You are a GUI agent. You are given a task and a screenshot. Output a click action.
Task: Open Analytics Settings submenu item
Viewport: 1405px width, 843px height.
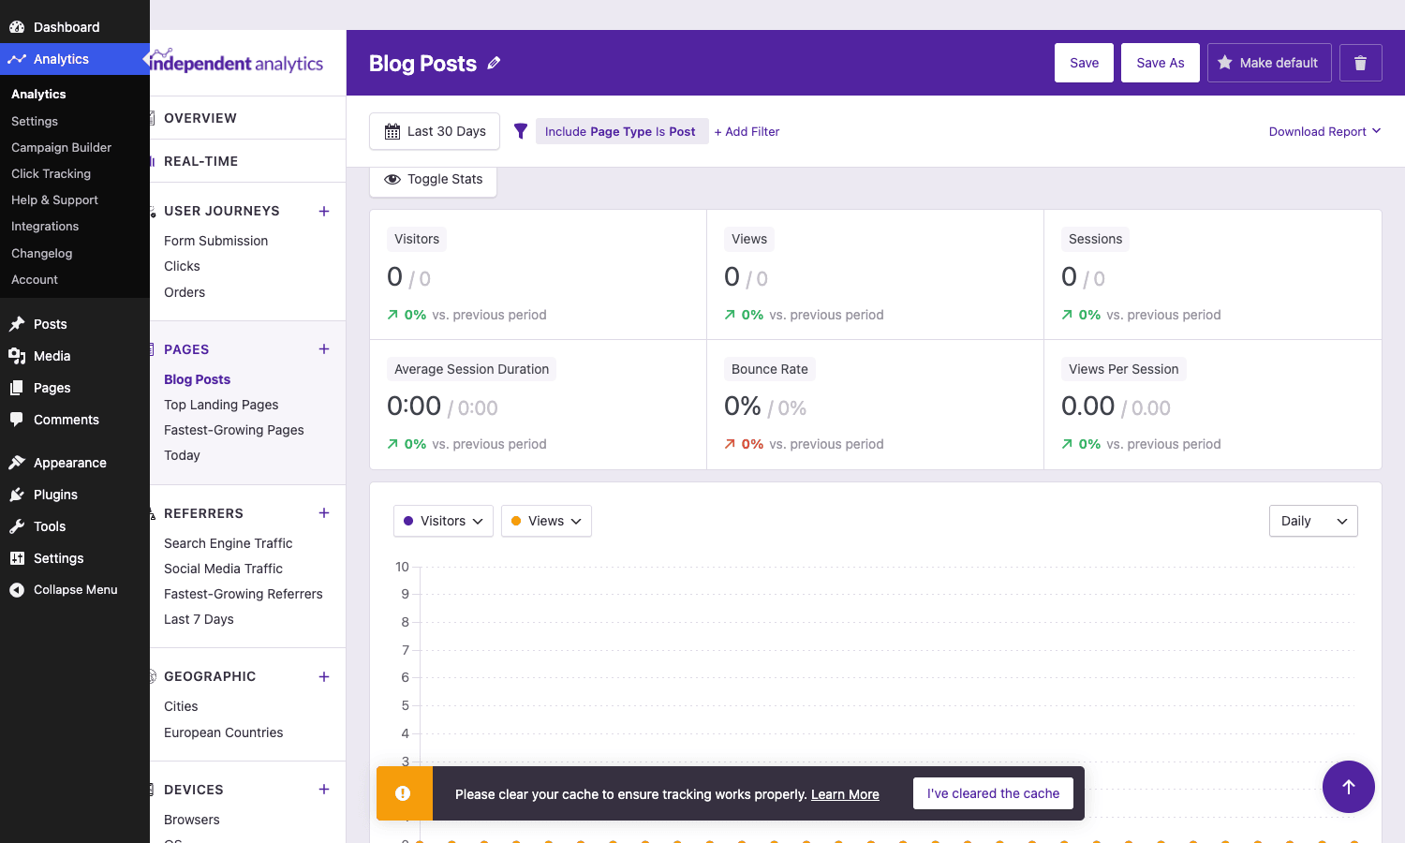pyautogui.click(x=35, y=121)
